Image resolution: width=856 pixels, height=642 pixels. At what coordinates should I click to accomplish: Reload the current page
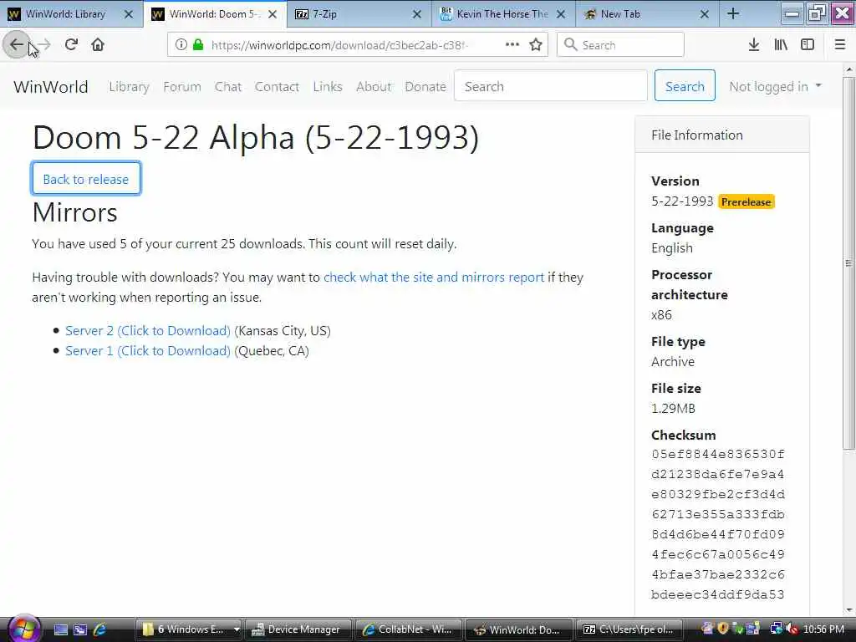[71, 45]
